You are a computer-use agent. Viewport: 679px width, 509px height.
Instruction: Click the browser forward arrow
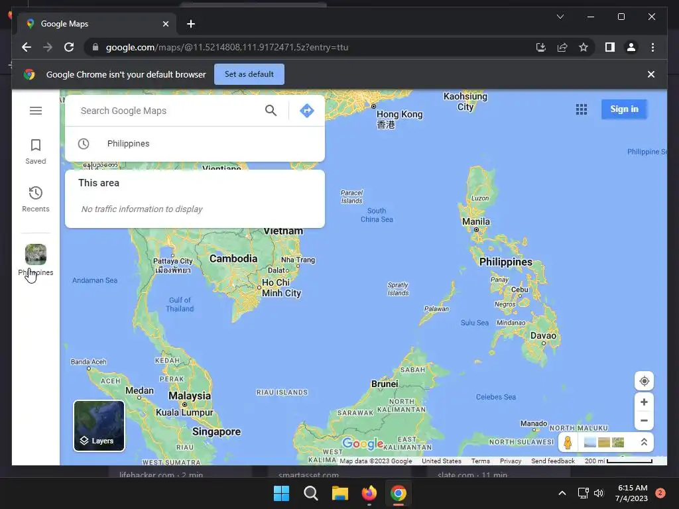click(48, 47)
